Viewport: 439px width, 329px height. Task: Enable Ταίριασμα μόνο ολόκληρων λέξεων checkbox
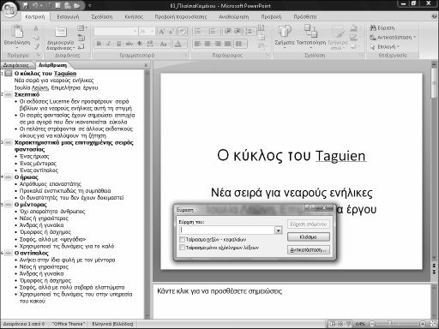tap(182, 248)
